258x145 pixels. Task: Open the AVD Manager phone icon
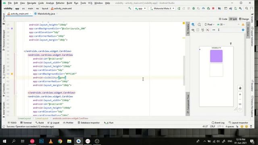(235, 8)
